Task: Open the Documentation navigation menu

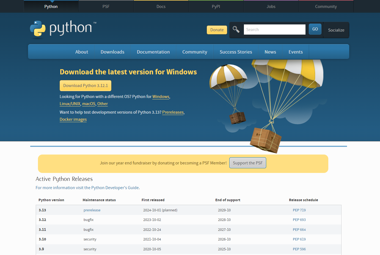Action: [x=153, y=52]
